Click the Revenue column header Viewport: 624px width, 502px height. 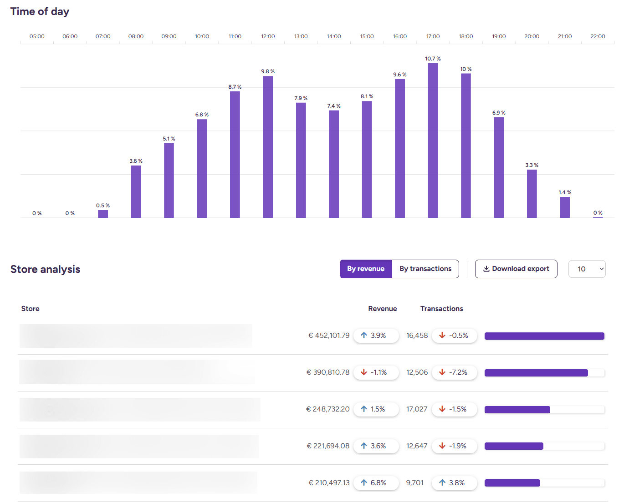383,308
